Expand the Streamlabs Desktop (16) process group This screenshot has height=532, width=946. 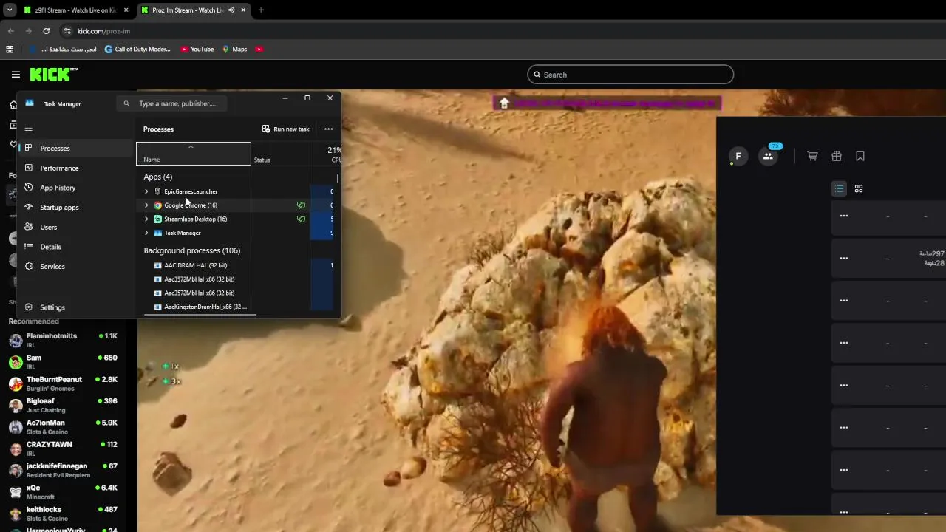[x=146, y=219]
